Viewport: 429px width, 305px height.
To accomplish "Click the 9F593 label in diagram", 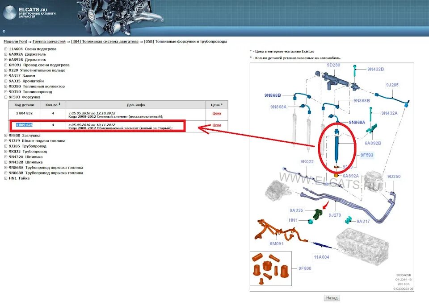I will tap(366, 155).
